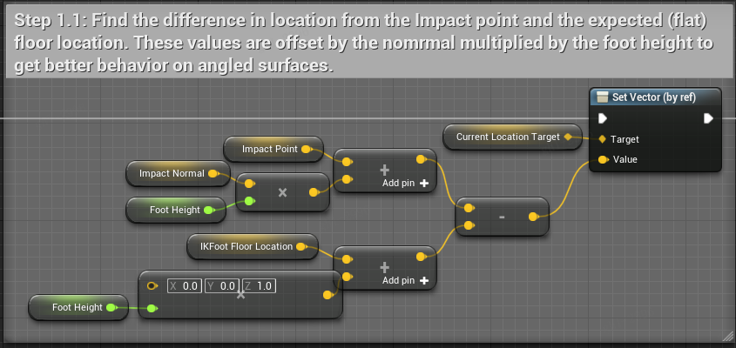
Task: Click the unconnected vector input pin beside X field
Action: pyautogui.click(x=152, y=285)
